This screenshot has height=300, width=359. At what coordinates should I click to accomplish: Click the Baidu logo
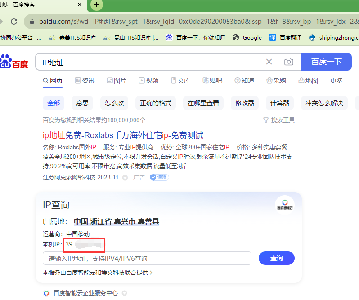click(14, 62)
